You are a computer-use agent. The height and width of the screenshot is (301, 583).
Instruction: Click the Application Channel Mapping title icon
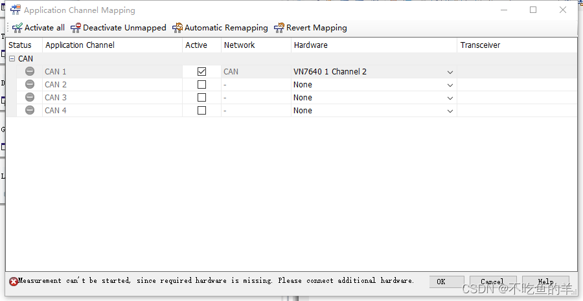pyautogui.click(x=16, y=10)
